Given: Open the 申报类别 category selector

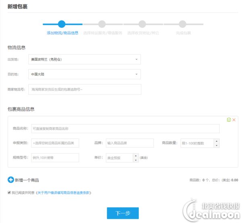Looking at the screenshot, I should click(55, 143).
